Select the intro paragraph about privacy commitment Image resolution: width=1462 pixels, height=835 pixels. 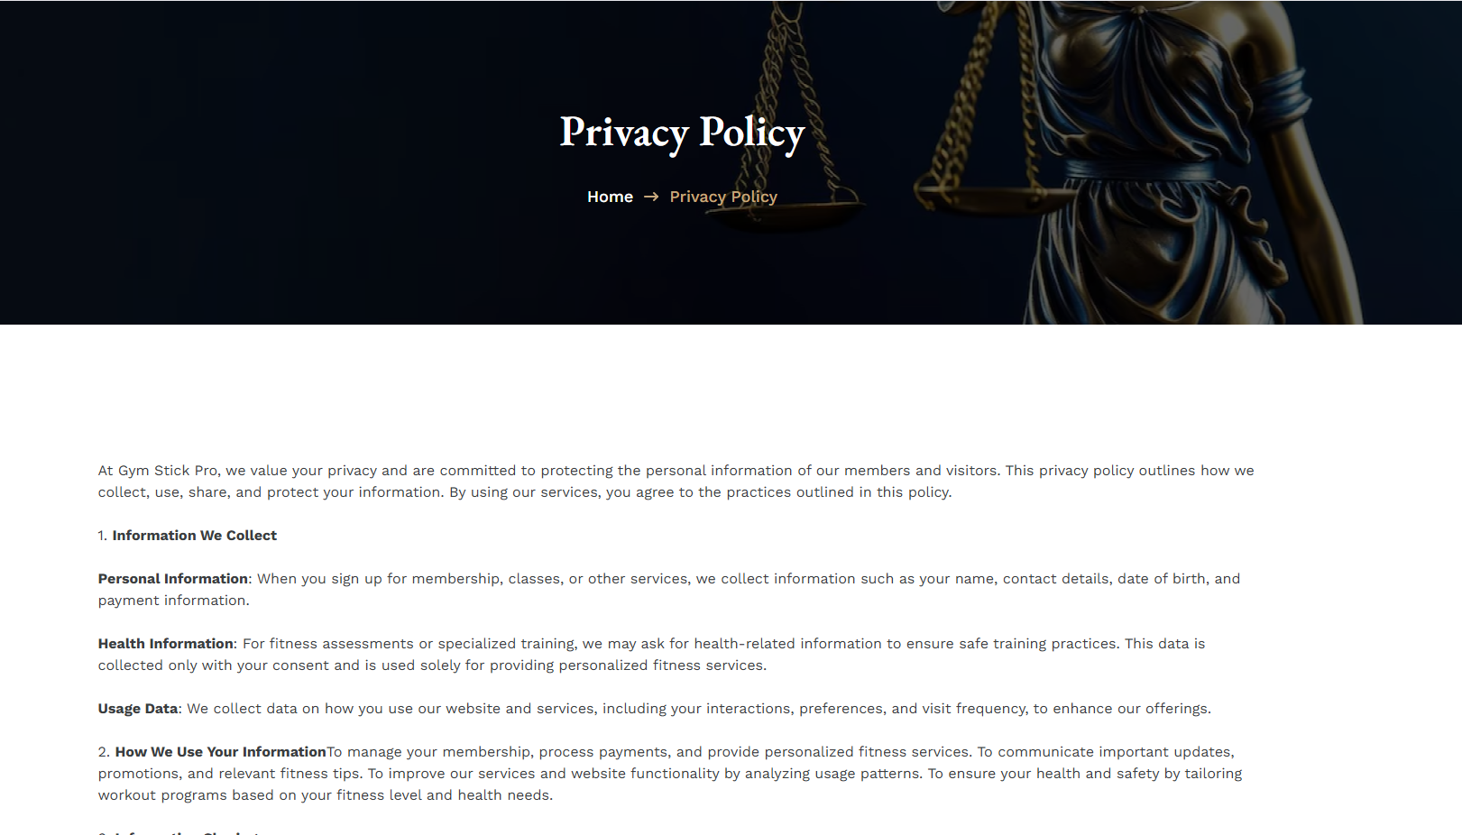click(x=676, y=481)
